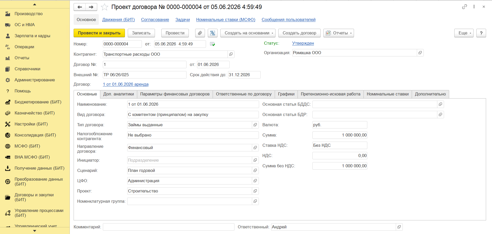This screenshot has height=234, width=492.
Task: Open the Преобразование данных (БИТ) icon
Action: coord(8,182)
